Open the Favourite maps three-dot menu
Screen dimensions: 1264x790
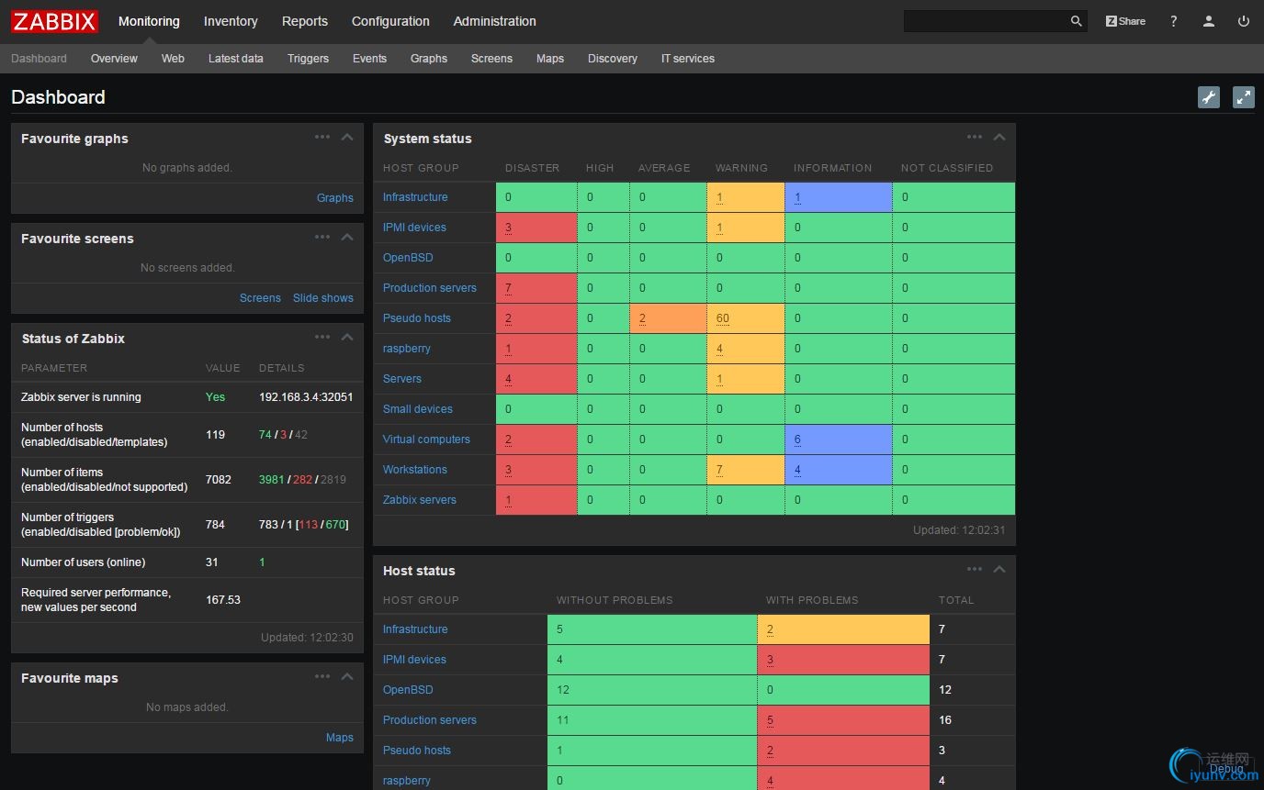pos(322,677)
